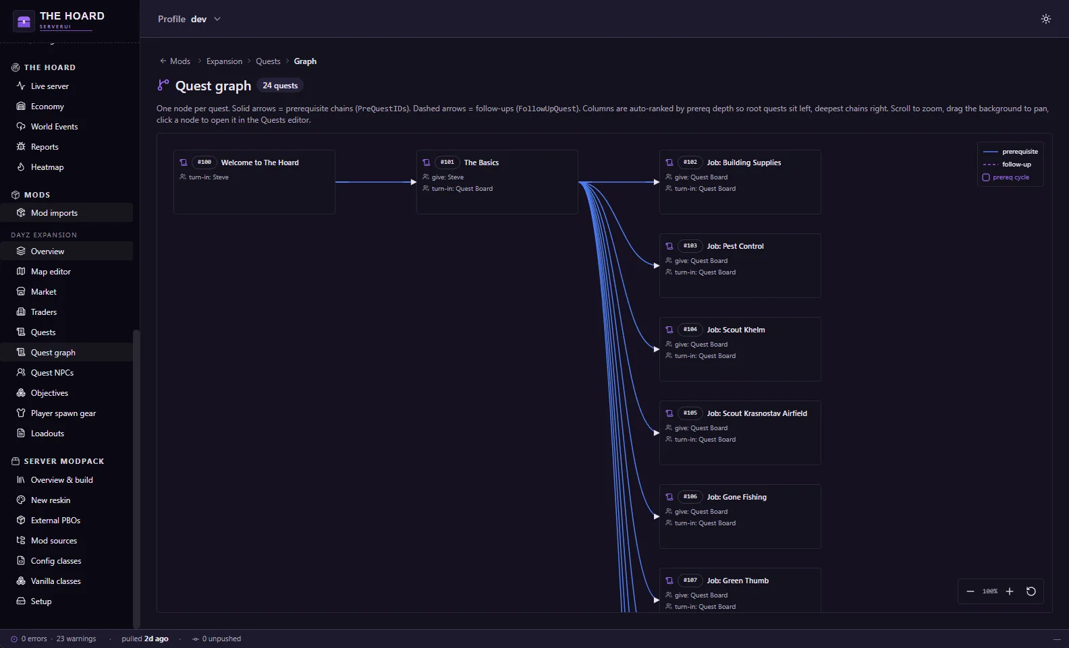Click the Quest NPCs people icon

(21, 373)
